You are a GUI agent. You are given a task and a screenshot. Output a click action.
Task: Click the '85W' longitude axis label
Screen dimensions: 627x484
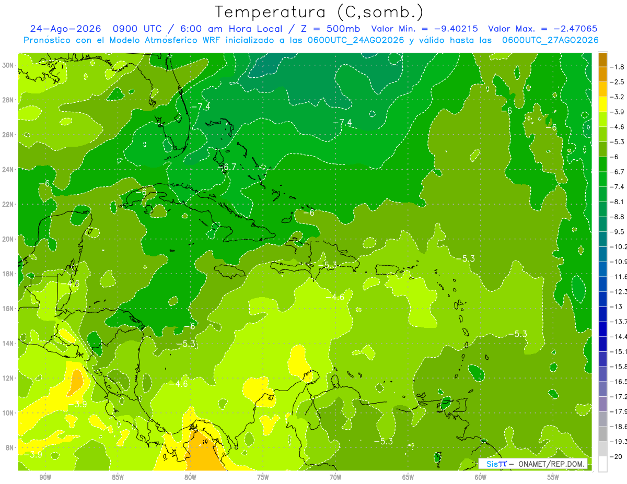click(x=118, y=477)
